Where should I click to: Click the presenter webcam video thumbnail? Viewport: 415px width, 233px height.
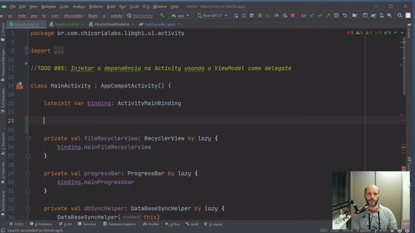[371, 200]
